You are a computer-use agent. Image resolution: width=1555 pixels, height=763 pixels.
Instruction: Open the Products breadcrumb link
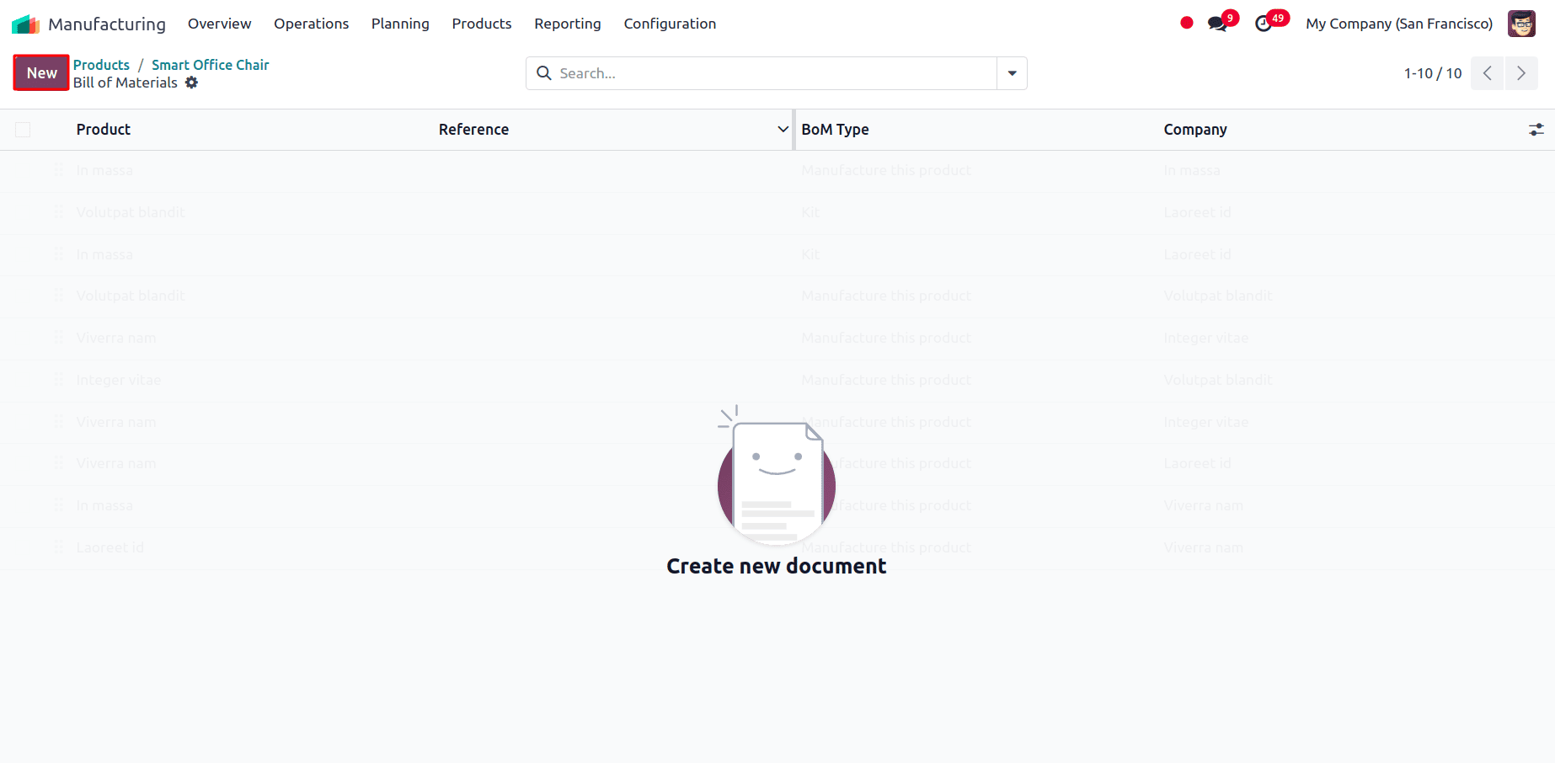[x=101, y=64]
